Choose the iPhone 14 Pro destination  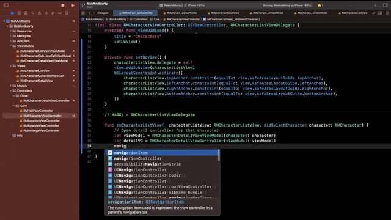click(195, 5)
